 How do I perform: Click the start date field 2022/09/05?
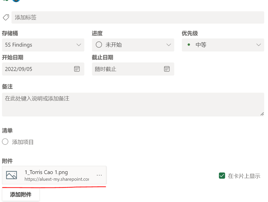(x=43, y=69)
